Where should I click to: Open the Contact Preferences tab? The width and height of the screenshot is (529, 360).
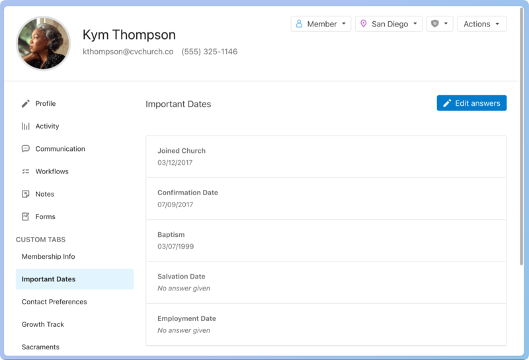(x=54, y=302)
